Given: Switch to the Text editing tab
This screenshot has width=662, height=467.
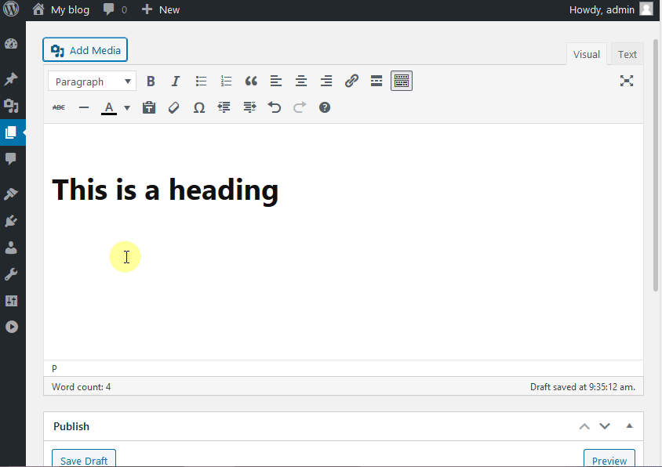Looking at the screenshot, I should (x=627, y=54).
